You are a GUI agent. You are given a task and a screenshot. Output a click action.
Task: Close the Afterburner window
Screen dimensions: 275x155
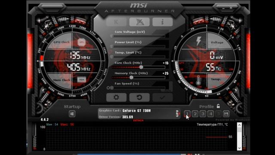(x=231, y=8)
